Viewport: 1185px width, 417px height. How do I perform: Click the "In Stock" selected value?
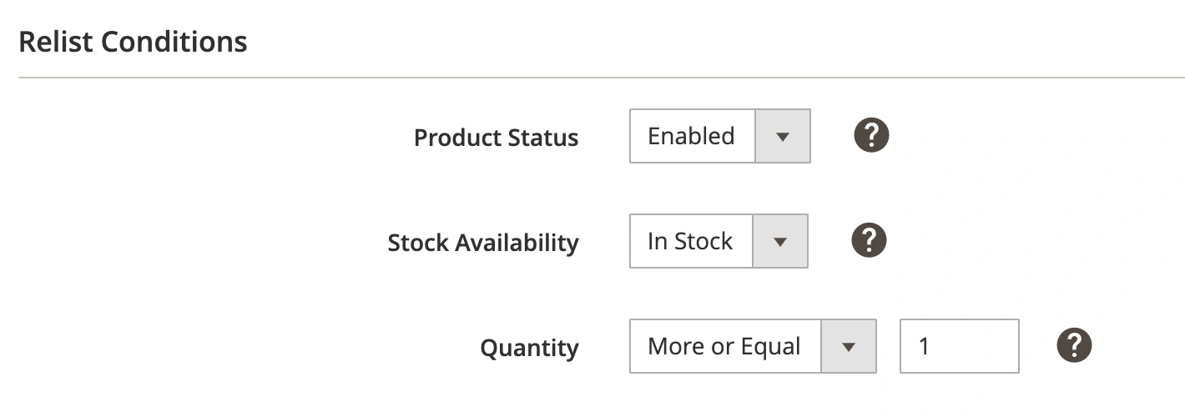click(690, 241)
